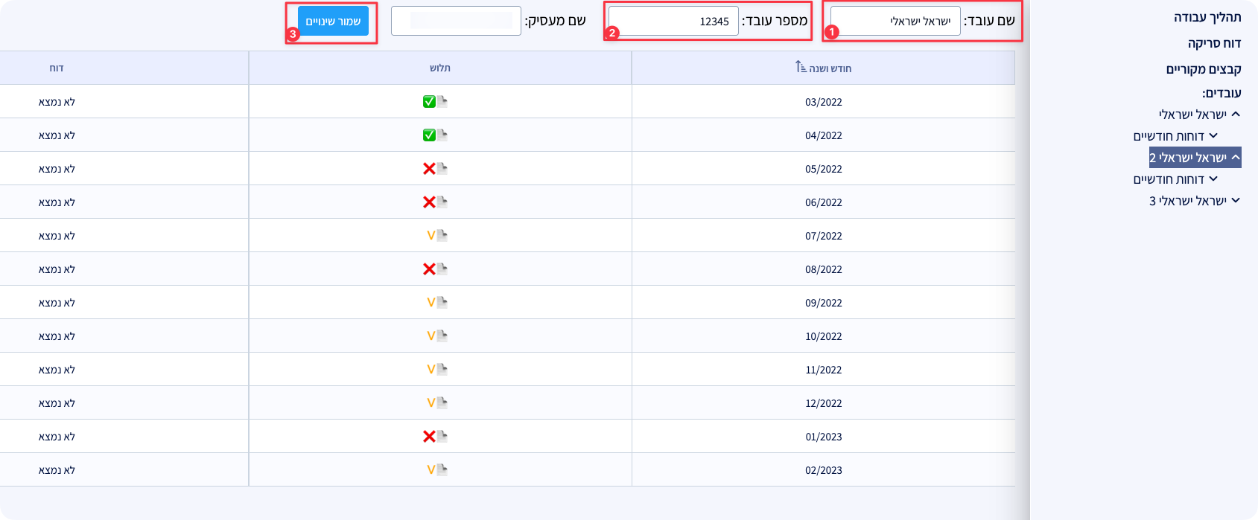
Task: Go to קבצים מקוריים in the sidebar
Action: tap(1203, 69)
